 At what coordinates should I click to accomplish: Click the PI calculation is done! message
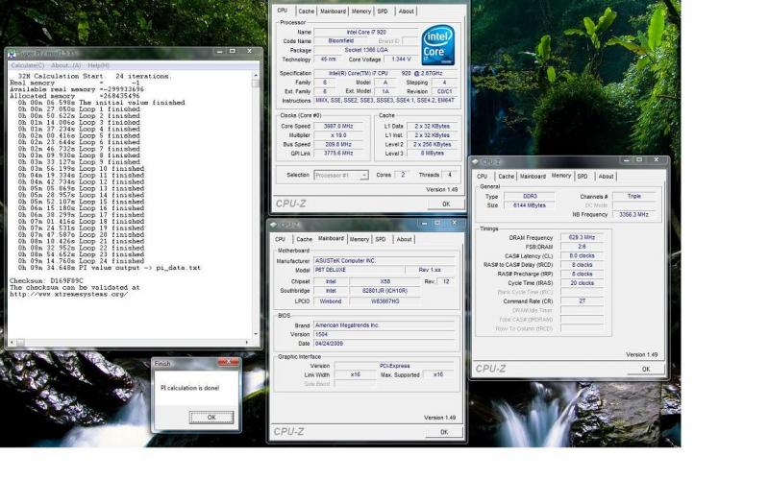click(x=189, y=388)
